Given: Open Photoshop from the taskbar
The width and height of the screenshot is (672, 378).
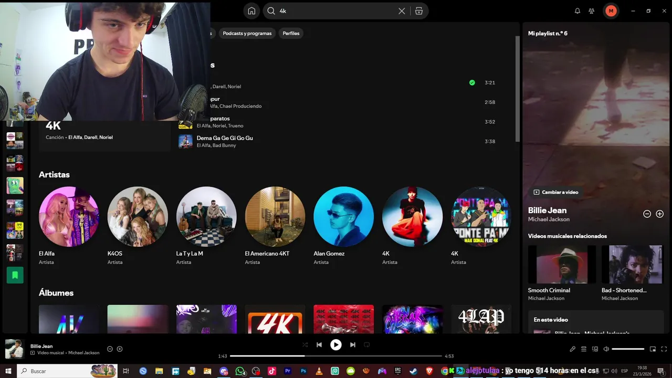Looking at the screenshot, I should point(303,371).
